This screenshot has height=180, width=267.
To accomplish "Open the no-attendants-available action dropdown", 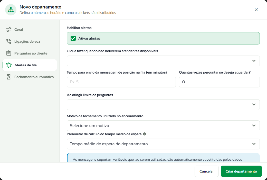I will point(163,61).
